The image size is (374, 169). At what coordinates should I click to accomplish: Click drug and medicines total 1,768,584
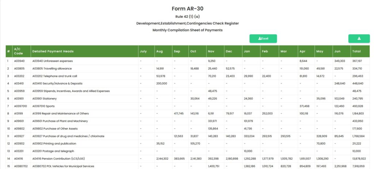(358, 136)
